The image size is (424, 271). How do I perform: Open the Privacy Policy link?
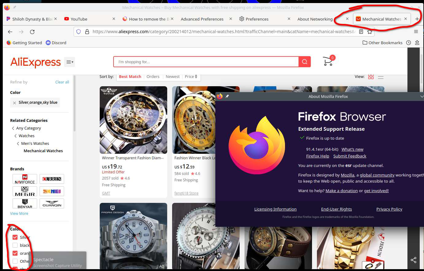coord(389,209)
